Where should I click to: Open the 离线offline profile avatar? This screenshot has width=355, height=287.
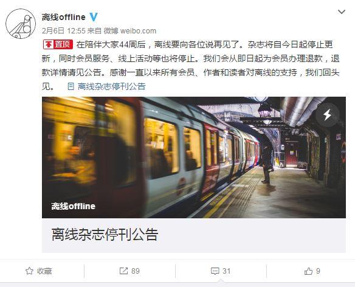(x=21, y=24)
